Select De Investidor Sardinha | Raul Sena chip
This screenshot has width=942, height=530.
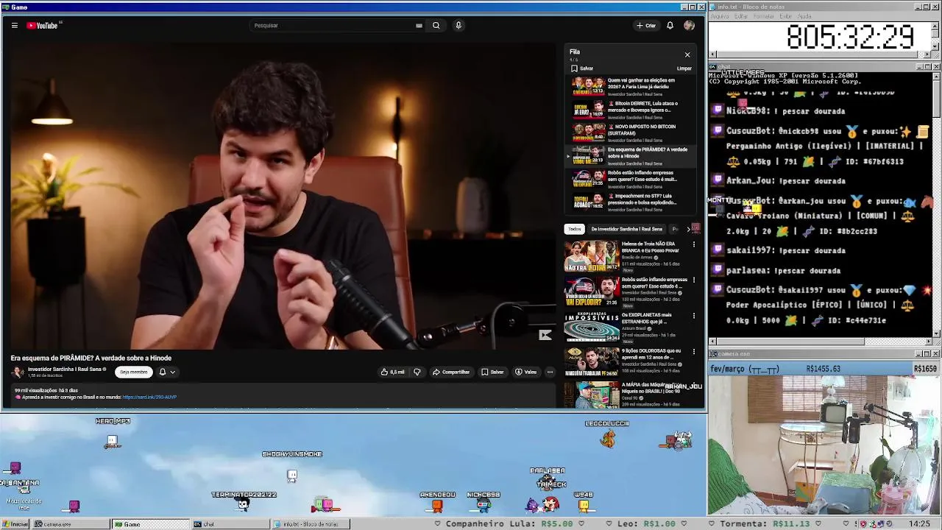[x=626, y=229]
